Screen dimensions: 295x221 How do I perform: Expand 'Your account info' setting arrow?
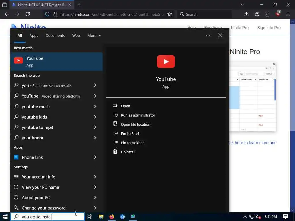95,177
